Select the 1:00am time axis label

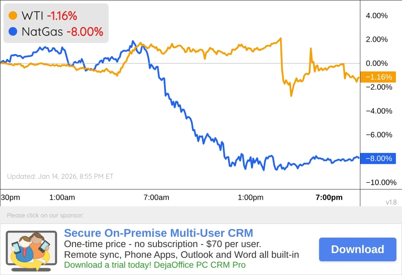[62, 198]
